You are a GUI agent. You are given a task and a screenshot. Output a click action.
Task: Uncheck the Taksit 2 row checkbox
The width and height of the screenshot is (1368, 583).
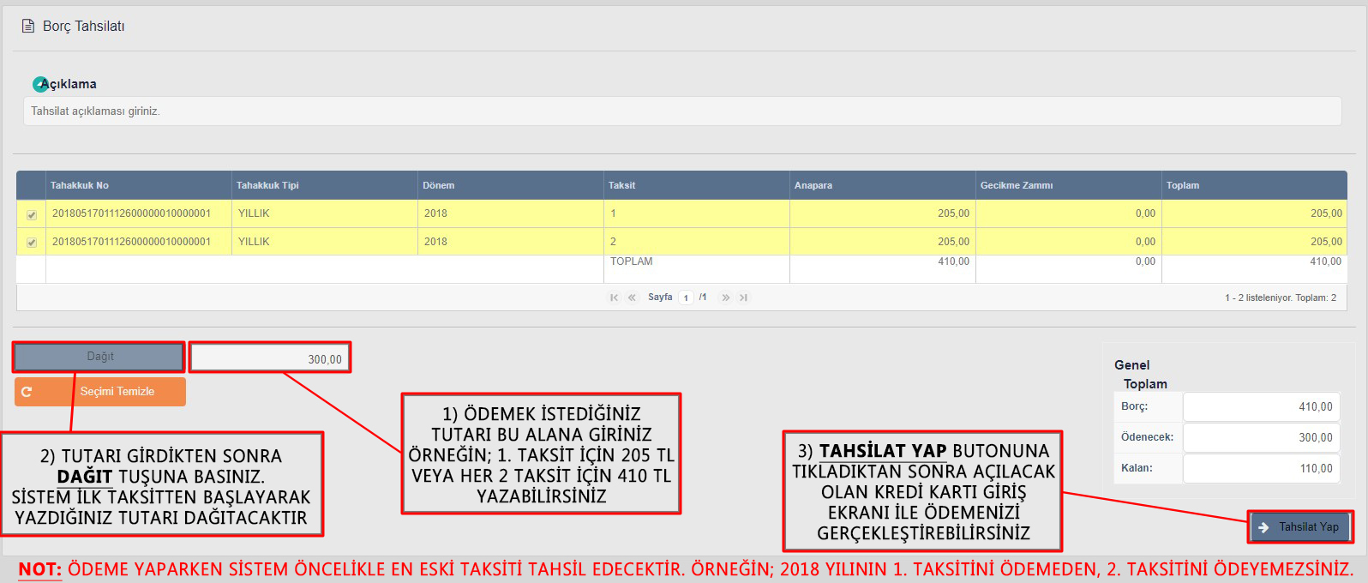32,243
